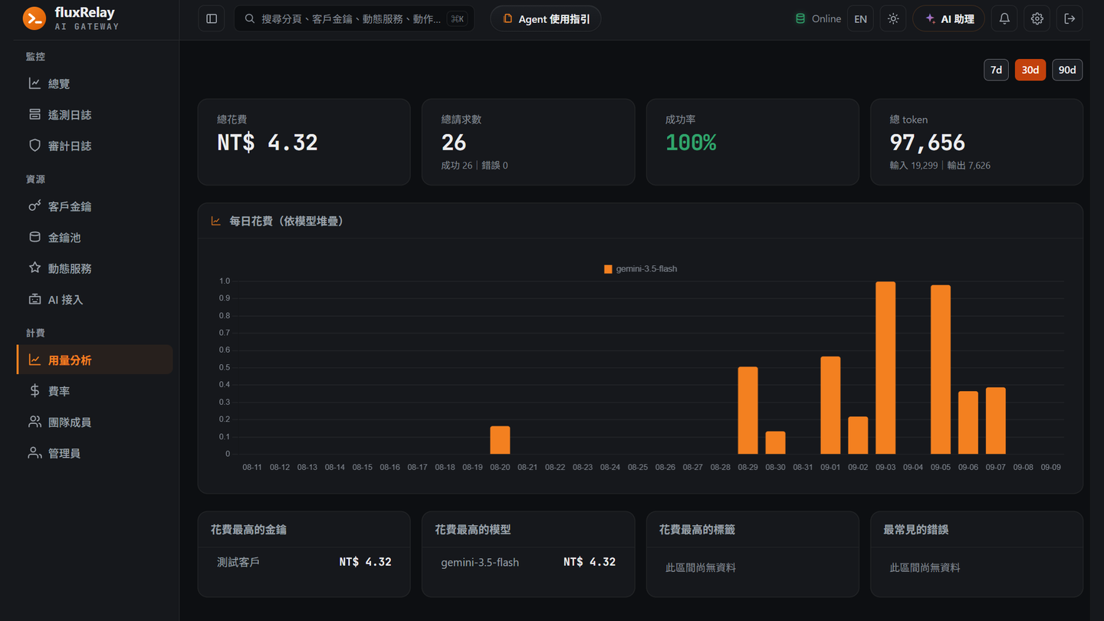The width and height of the screenshot is (1104, 621).
Task: Click the Online database status icon
Action: point(800,18)
